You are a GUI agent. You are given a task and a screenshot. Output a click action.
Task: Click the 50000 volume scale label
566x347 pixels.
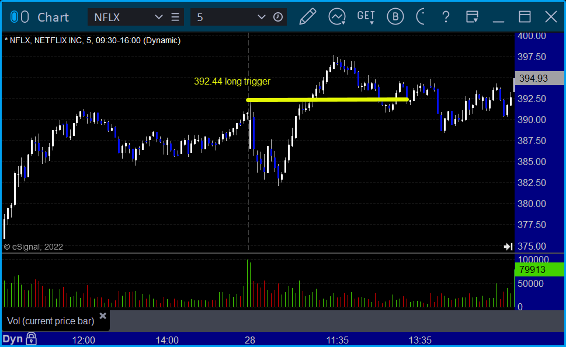[530, 283]
